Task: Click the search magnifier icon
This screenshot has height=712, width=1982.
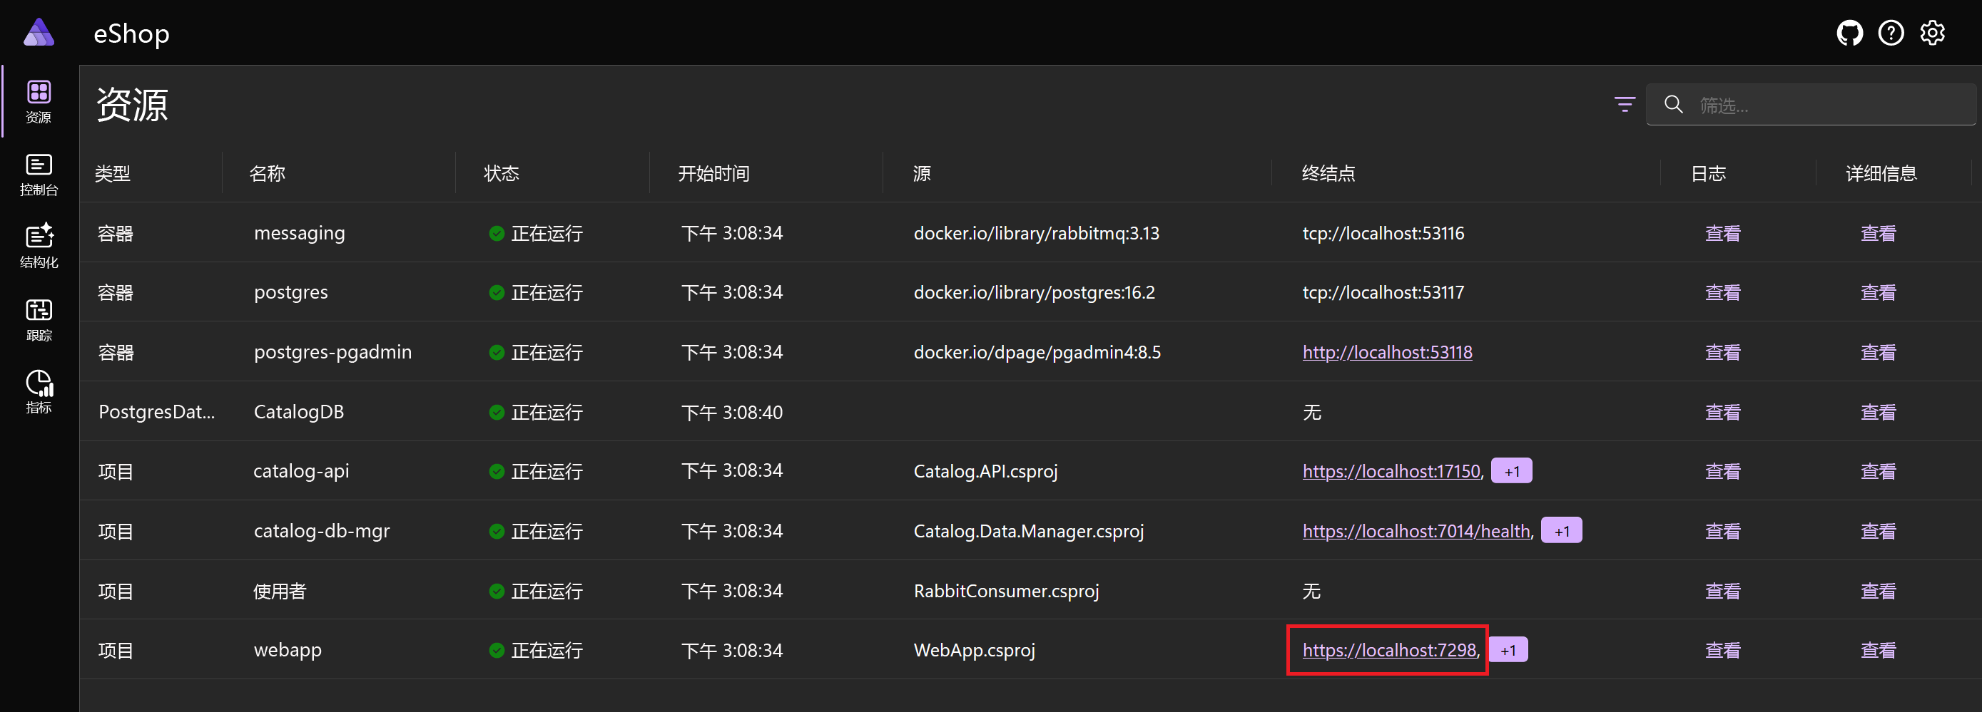Action: click(x=1674, y=105)
